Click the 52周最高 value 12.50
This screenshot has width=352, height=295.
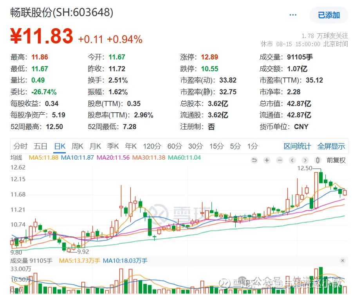[54, 126]
